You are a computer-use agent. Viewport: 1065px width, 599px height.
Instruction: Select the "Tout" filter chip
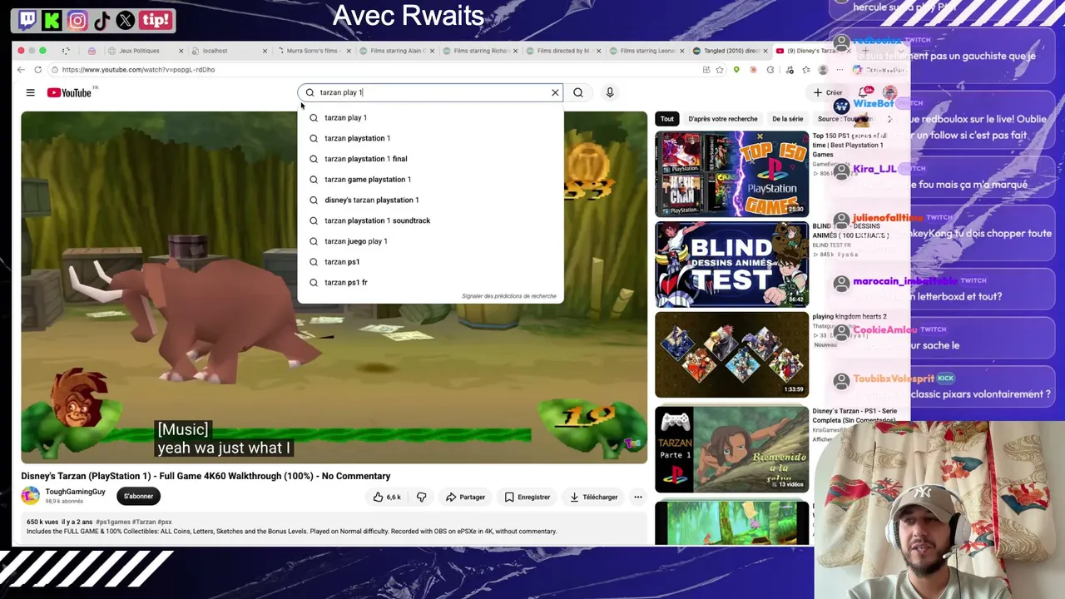[667, 119]
